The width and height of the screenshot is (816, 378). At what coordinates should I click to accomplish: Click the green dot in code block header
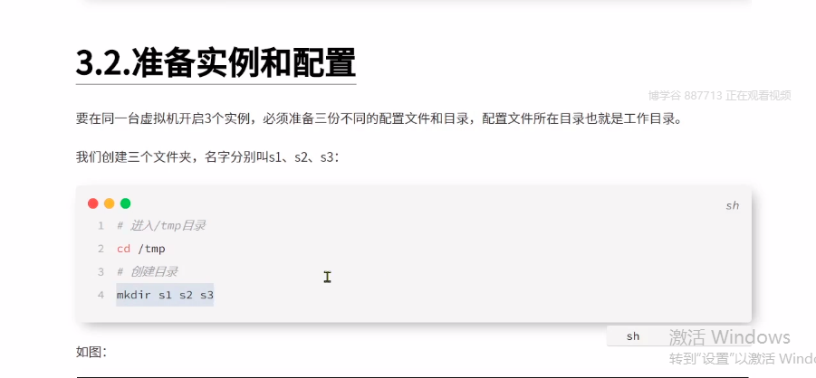pyautogui.click(x=125, y=203)
